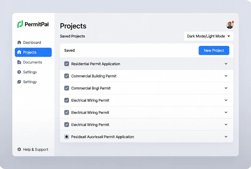The height and width of the screenshot is (169, 251).
Task: Go to Dashboard in the sidebar
Action: pos(33,42)
